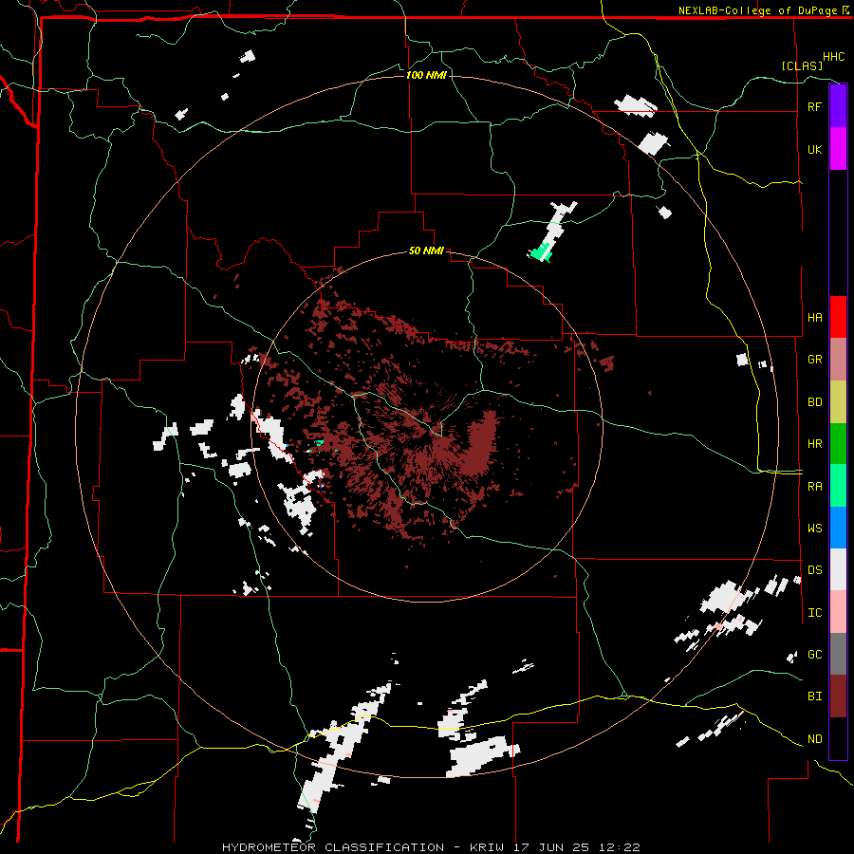The height and width of the screenshot is (854, 854).
Task: Click the 'HHC' product code text
Action: coord(834,57)
